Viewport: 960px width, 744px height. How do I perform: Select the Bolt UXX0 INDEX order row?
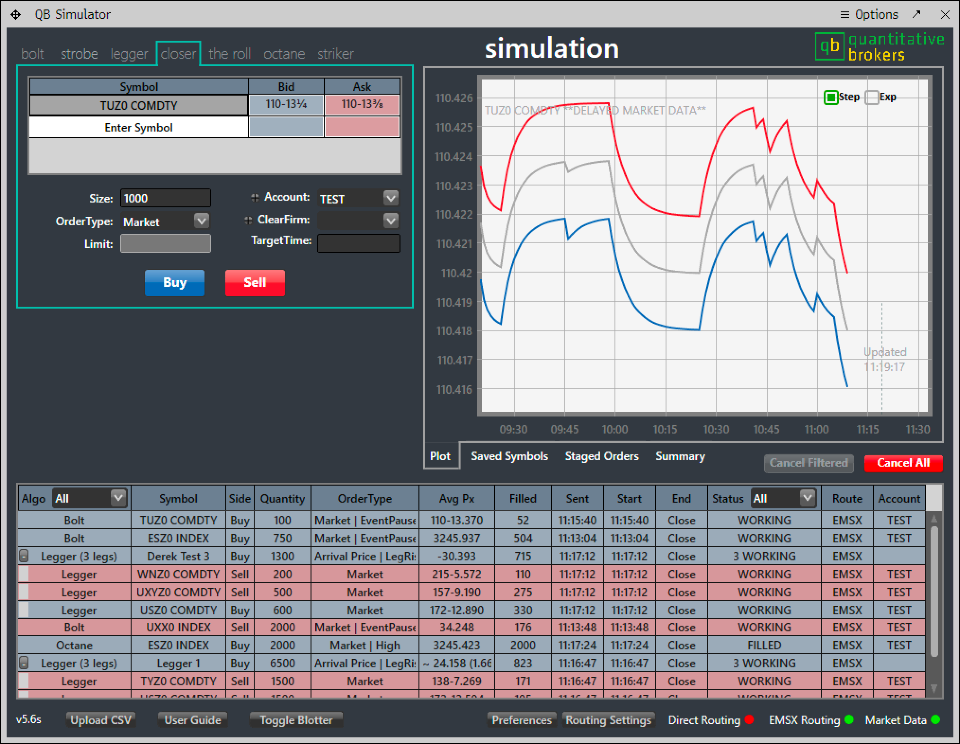(471, 627)
